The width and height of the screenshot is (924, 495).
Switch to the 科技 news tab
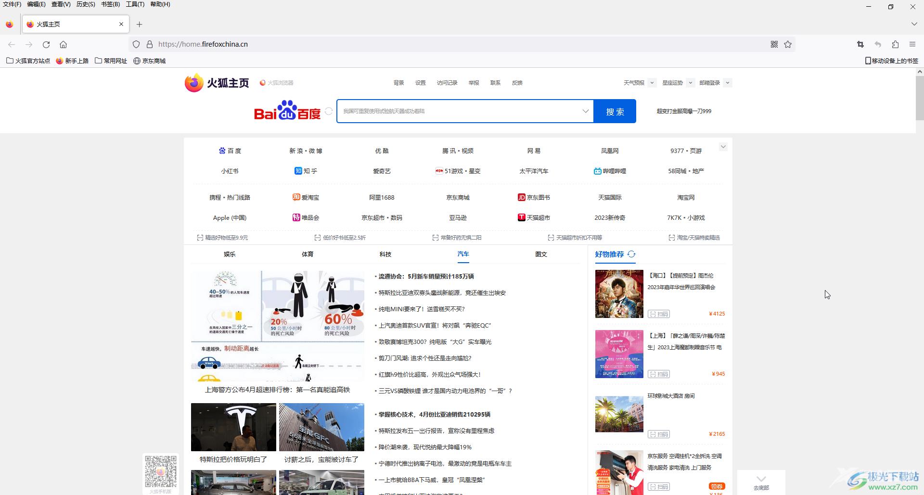click(x=385, y=254)
